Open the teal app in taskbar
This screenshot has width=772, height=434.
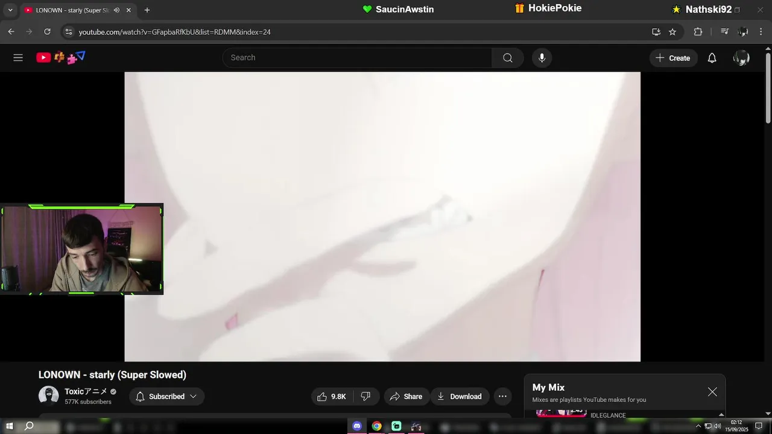click(396, 426)
